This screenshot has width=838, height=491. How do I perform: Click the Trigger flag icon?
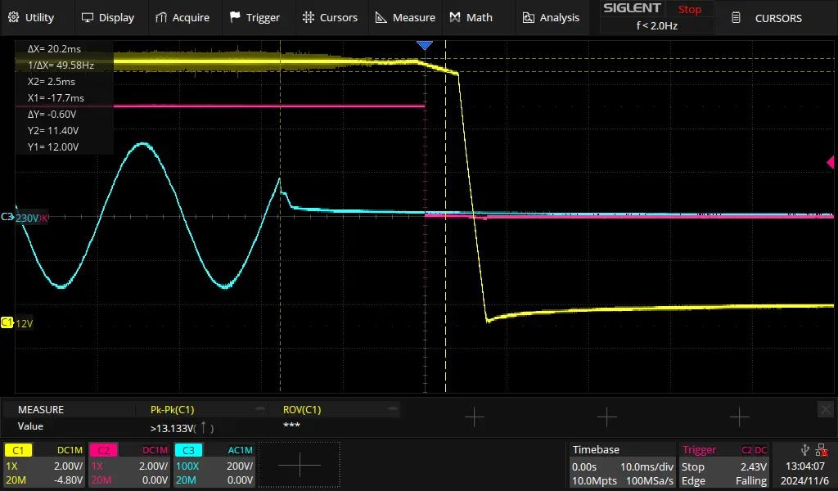click(x=235, y=17)
